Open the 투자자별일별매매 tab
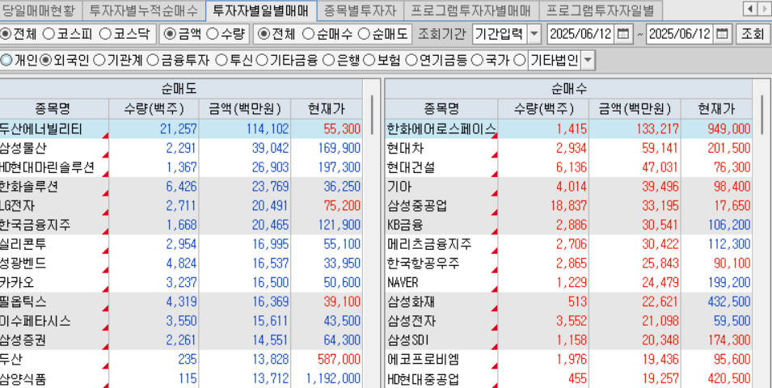772x388 pixels. point(261,9)
